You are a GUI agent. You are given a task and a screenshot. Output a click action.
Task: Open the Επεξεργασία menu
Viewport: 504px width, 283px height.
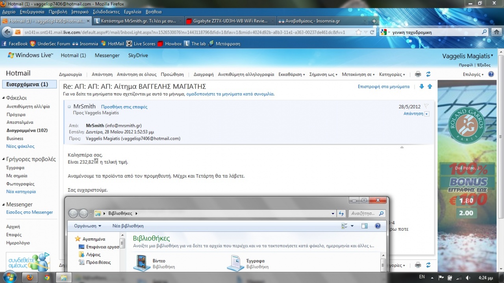tap(32, 12)
